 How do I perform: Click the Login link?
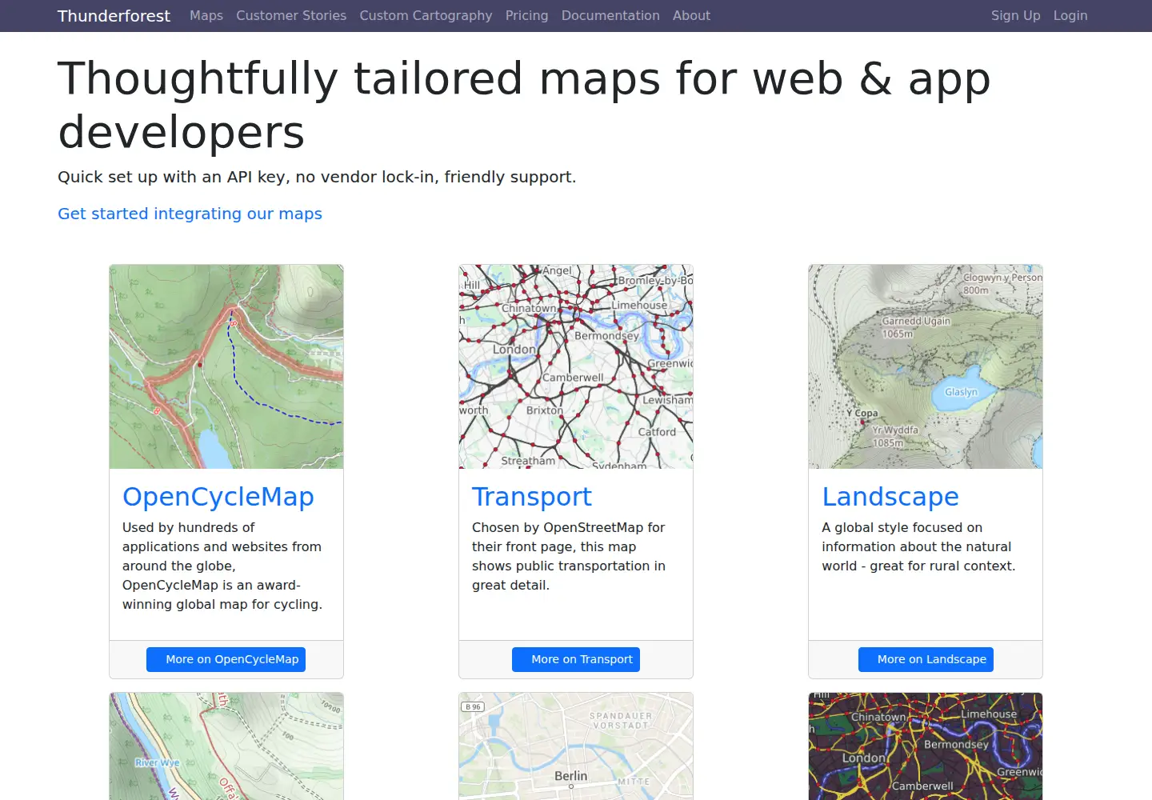(x=1070, y=15)
